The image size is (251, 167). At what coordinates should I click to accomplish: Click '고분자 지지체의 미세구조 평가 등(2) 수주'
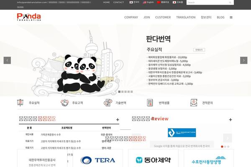click(x=61, y=148)
